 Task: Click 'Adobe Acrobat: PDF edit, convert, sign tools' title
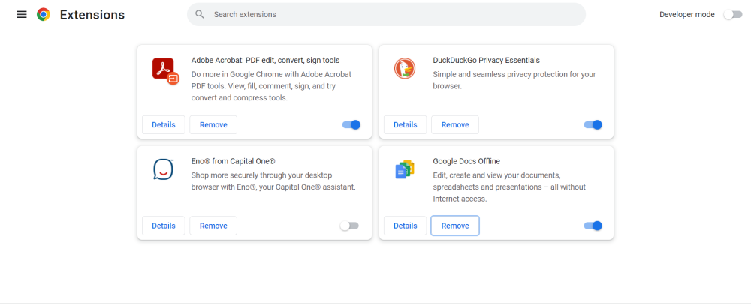(x=265, y=60)
